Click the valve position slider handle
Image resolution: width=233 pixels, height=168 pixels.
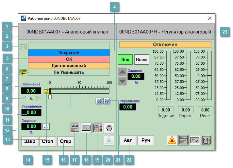(x=50, y=97)
